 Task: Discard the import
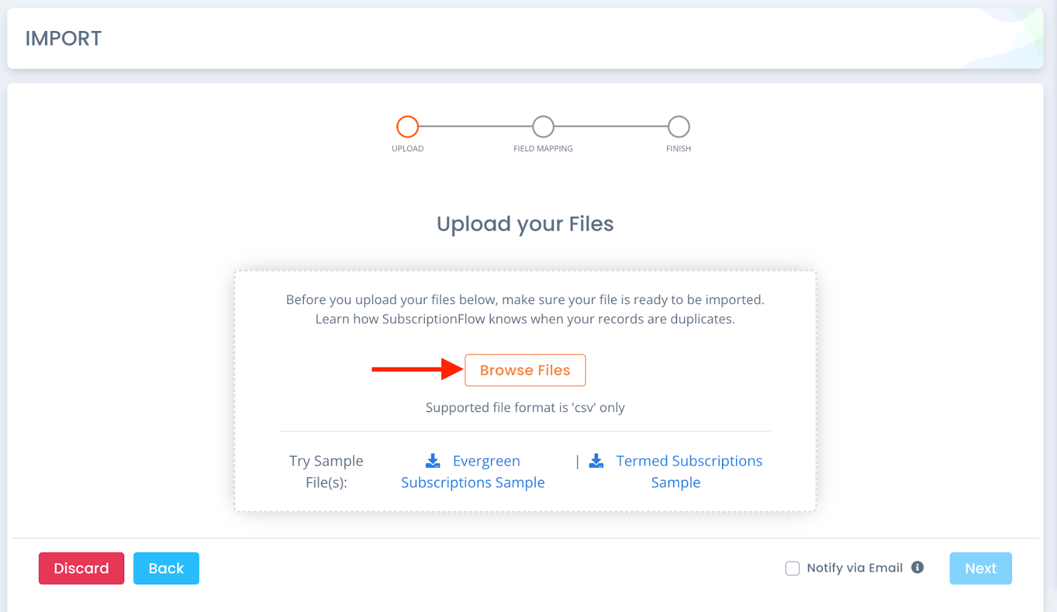[81, 568]
